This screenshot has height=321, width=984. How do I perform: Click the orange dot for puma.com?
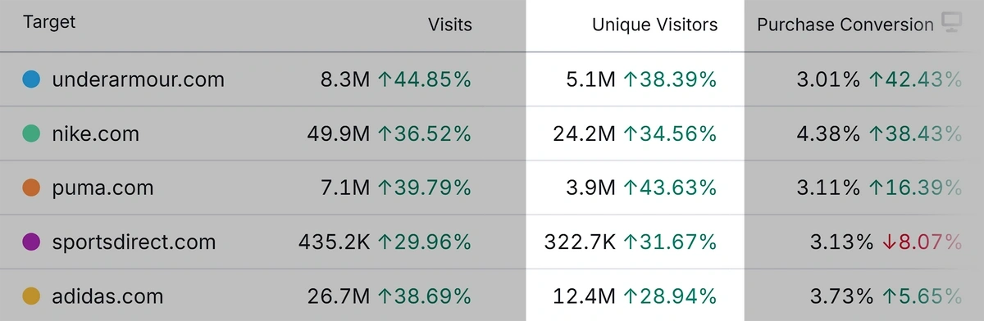coord(31,188)
